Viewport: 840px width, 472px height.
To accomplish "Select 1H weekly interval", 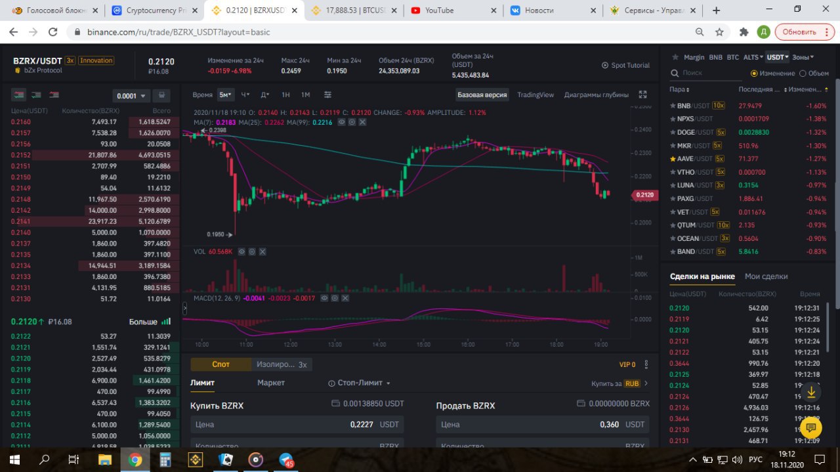I will pos(285,95).
